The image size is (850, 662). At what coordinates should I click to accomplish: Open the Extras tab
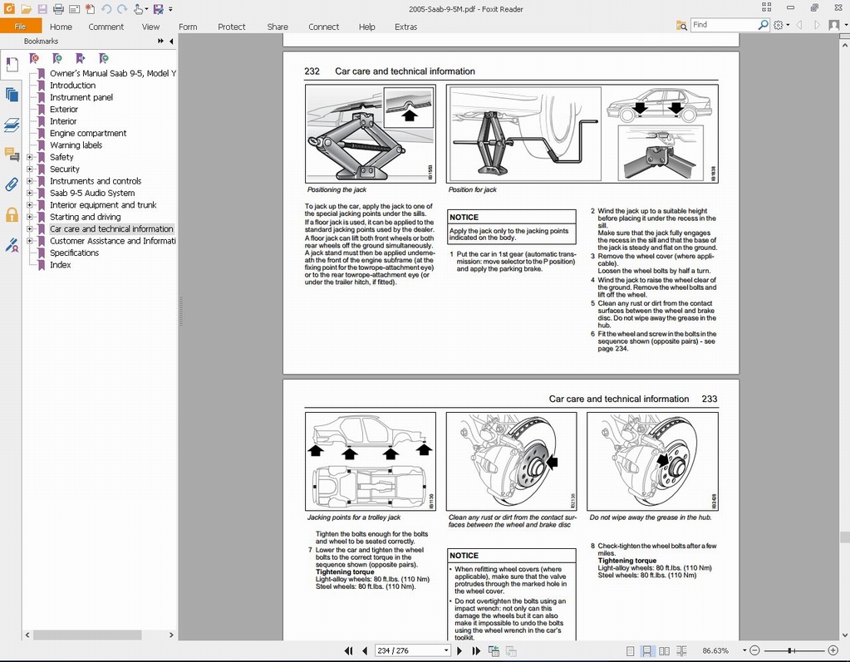(406, 27)
